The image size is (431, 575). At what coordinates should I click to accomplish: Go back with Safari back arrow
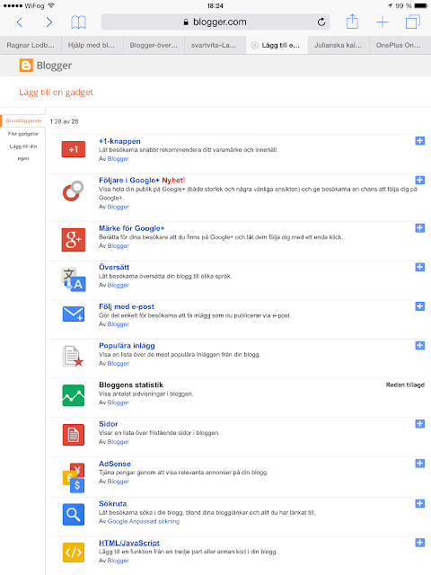tap(20, 22)
